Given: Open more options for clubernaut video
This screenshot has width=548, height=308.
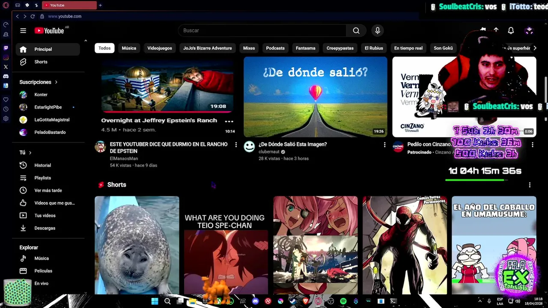Looking at the screenshot, I should (384, 145).
